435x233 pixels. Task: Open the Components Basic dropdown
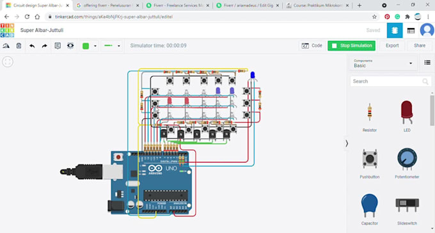coord(383,63)
